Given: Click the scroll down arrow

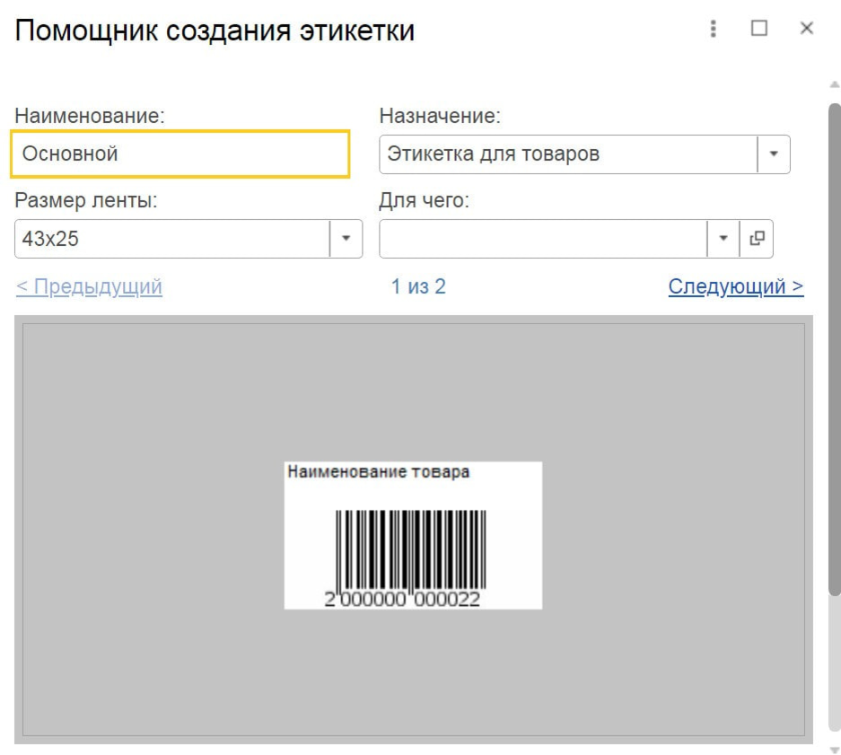Looking at the screenshot, I should [x=835, y=749].
